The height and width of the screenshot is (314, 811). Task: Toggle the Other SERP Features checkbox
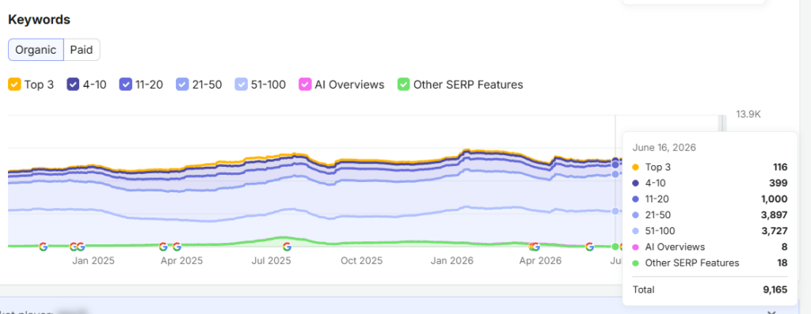click(x=403, y=84)
